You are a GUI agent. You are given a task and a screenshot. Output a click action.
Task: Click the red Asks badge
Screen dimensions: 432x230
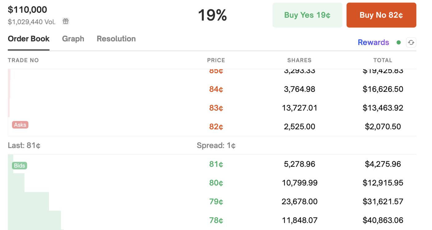[20, 125]
